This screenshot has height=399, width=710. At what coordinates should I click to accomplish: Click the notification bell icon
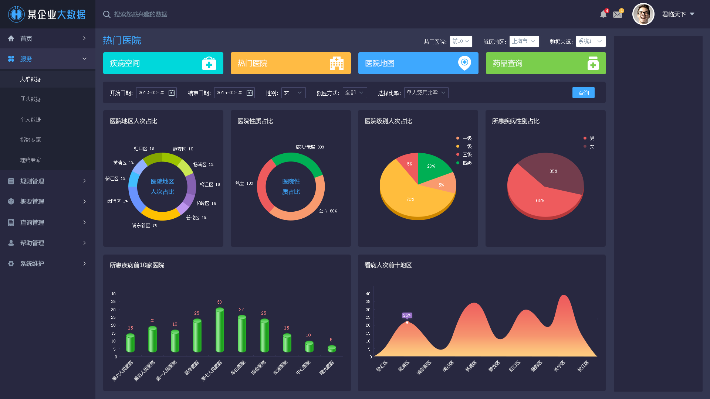pyautogui.click(x=603, y=14)
